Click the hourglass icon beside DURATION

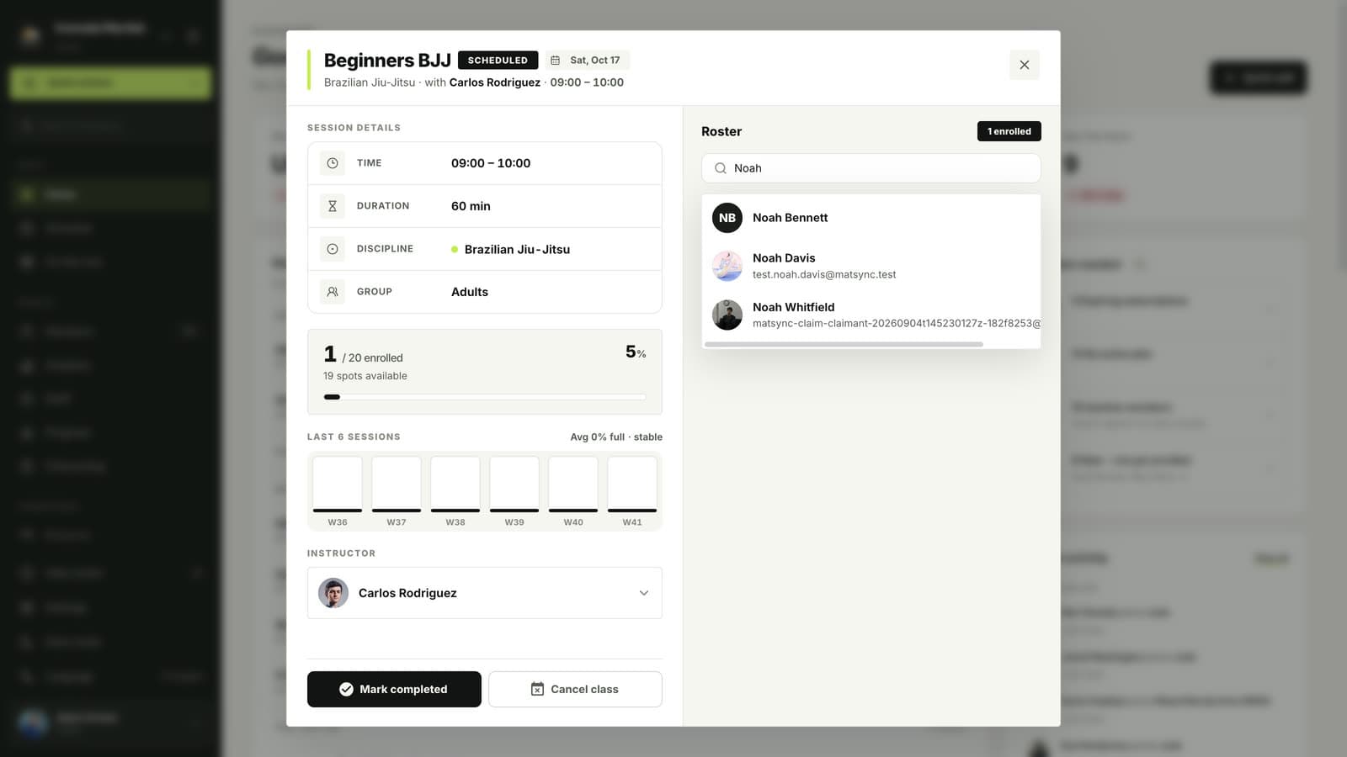tap(333, 206)
